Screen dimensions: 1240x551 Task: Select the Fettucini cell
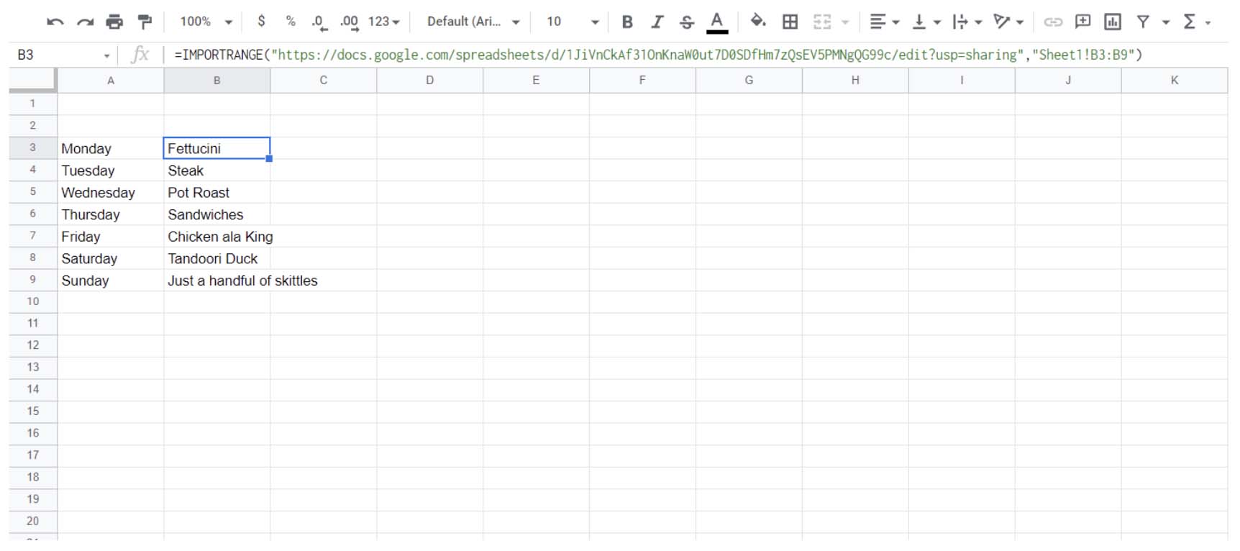pos(217,148)
